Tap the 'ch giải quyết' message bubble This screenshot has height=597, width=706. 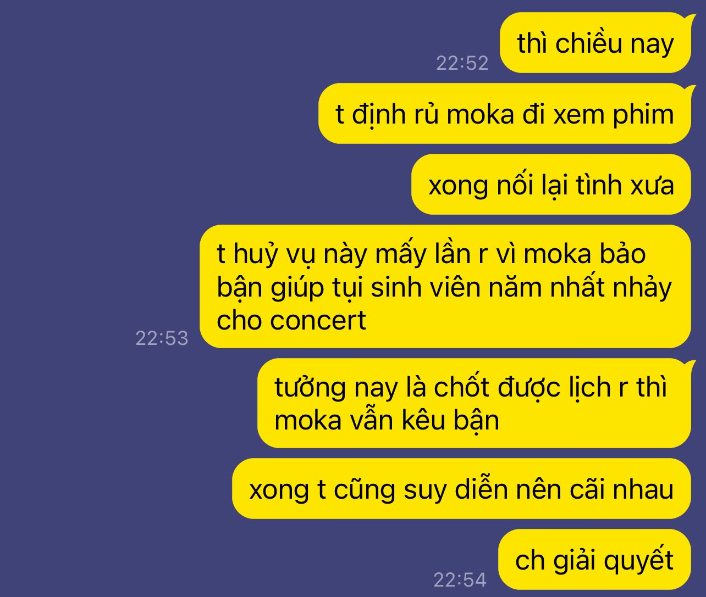594,559
